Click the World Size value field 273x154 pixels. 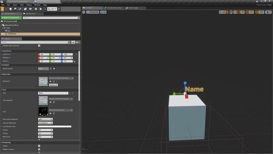[x=45, y=137]
